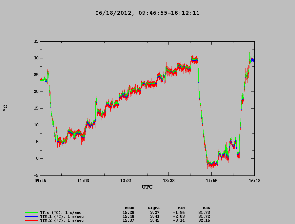The width and height of the screenshot is (295, 224).
Task: Click the min column header
Action: point(181,208)
